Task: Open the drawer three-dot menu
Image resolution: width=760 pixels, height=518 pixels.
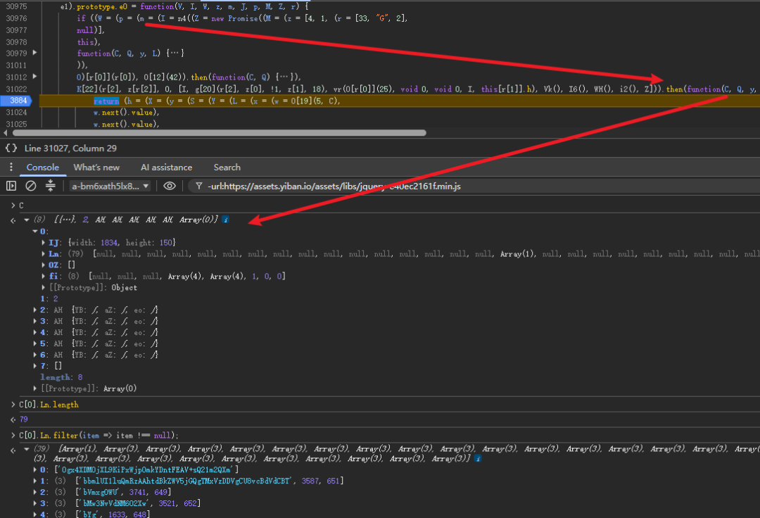Action: click(11, 168)
